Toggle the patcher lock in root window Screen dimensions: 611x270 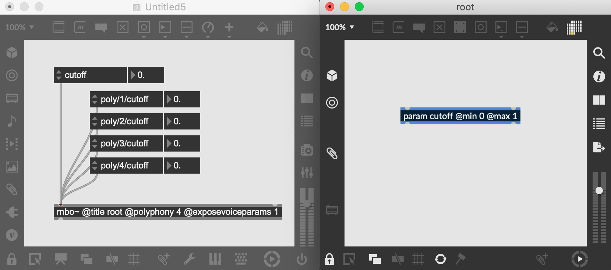coord(329,259)
